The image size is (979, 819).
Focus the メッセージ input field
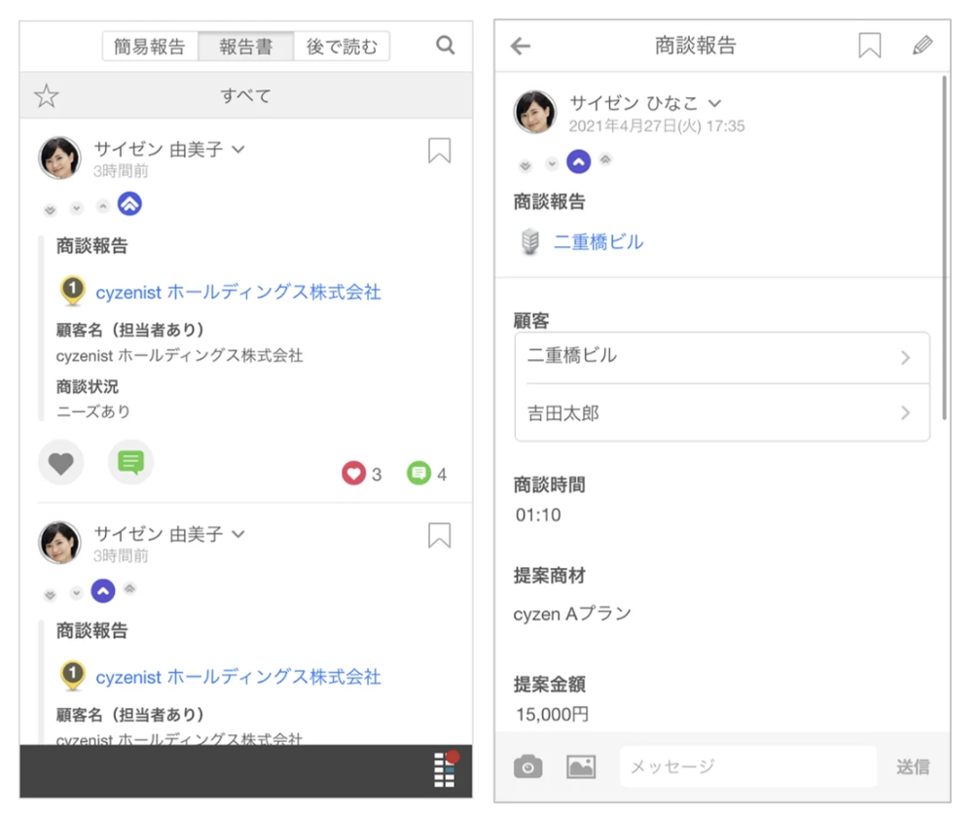(x=748, y=766)
